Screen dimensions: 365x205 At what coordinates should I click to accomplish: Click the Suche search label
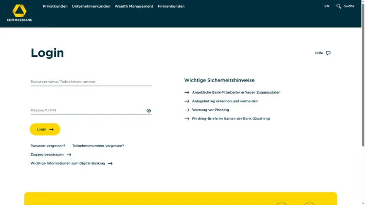(349, 6)
